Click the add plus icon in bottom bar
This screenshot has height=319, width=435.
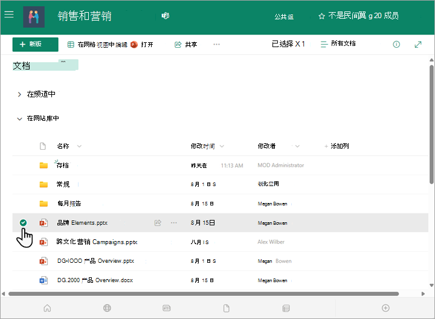tap(385, 308)
